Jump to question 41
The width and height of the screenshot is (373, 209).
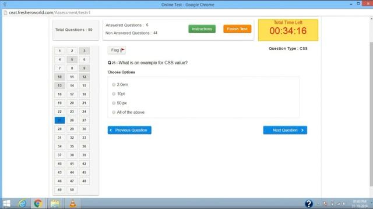(x=72, y=164)
